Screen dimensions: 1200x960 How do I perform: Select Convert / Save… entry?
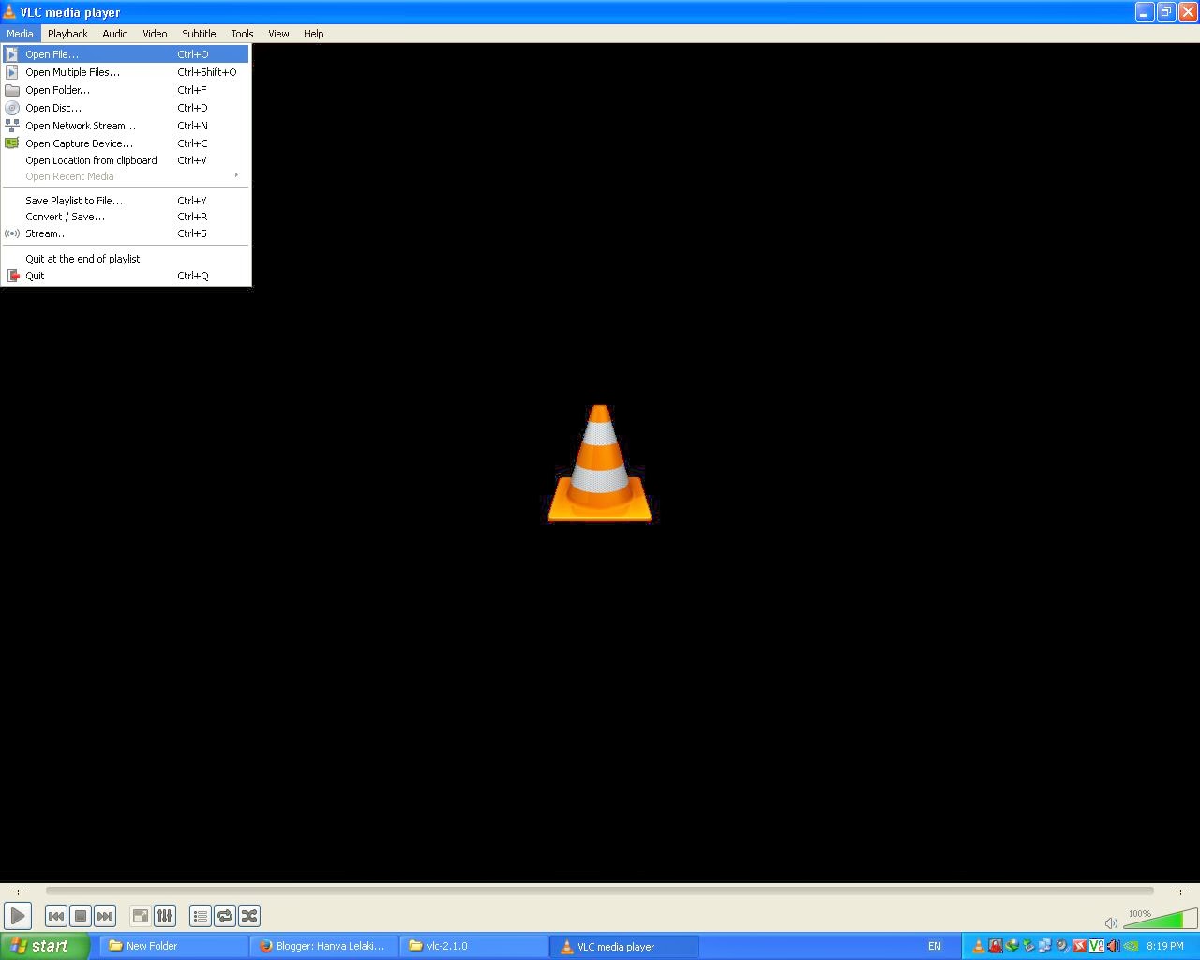[x=126, y=217]
